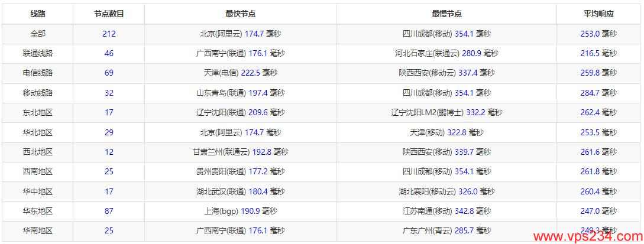Click the 平均响应 column header
Image resolution: width=644 pixels, height=244 pixels.
(599, 14)
